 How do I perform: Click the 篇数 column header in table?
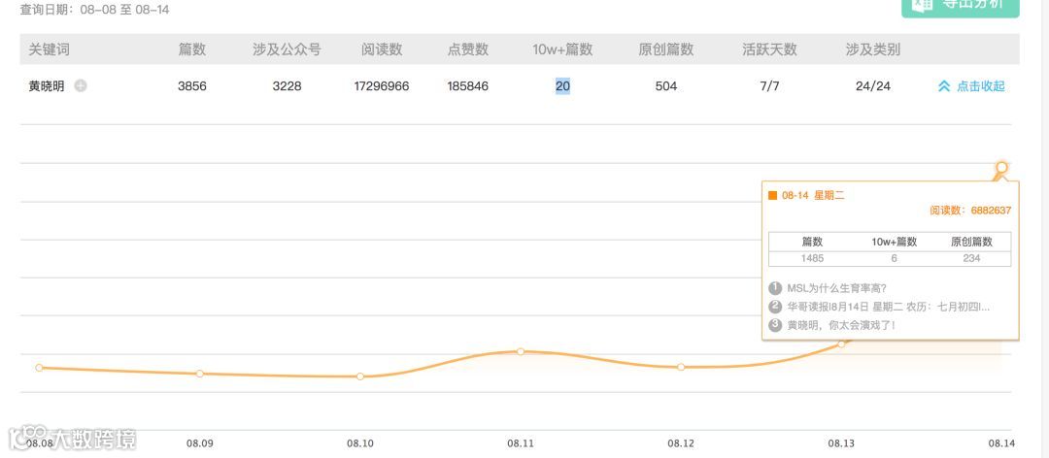coord(192,49)
